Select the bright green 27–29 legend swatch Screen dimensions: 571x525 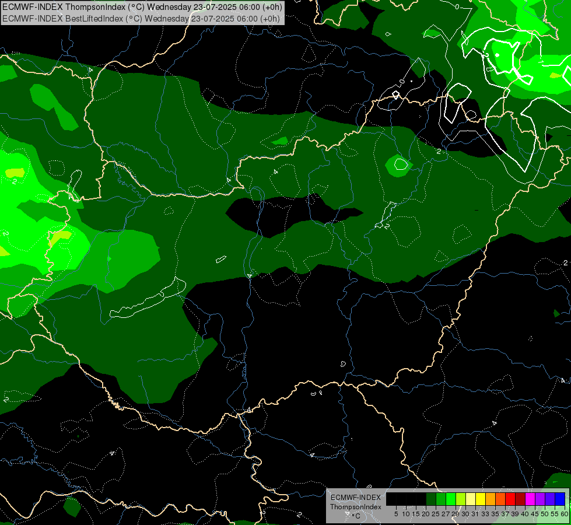click(x=451, y=499)
